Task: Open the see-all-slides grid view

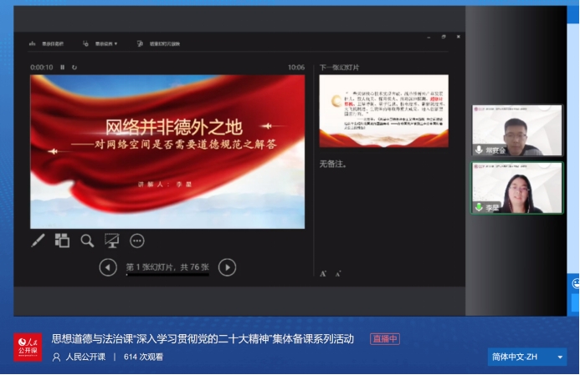Action: [x=62, y=241]
